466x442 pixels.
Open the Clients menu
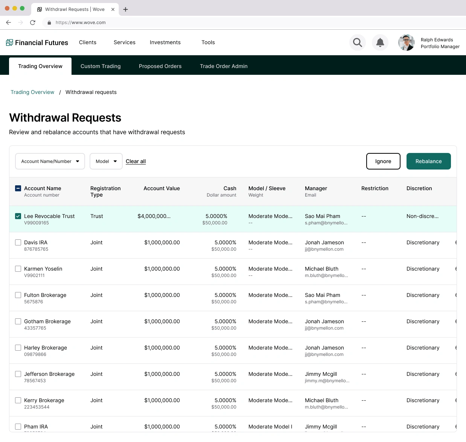[88, 42]
